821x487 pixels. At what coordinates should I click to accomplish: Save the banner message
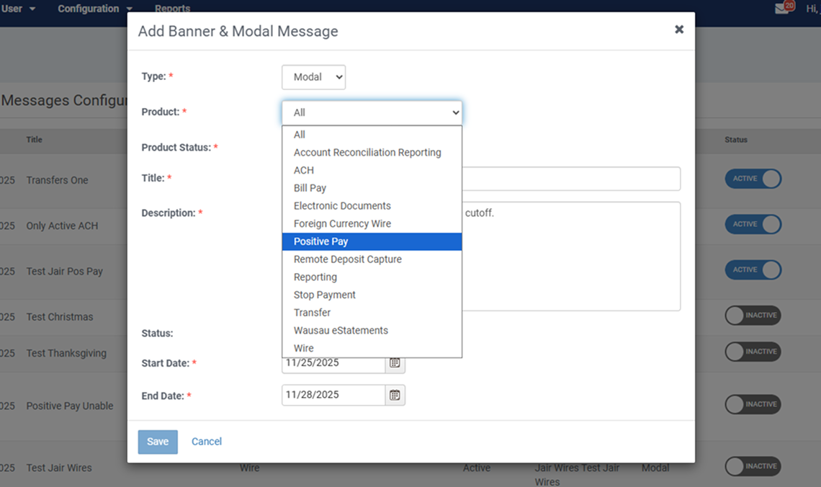158,442
